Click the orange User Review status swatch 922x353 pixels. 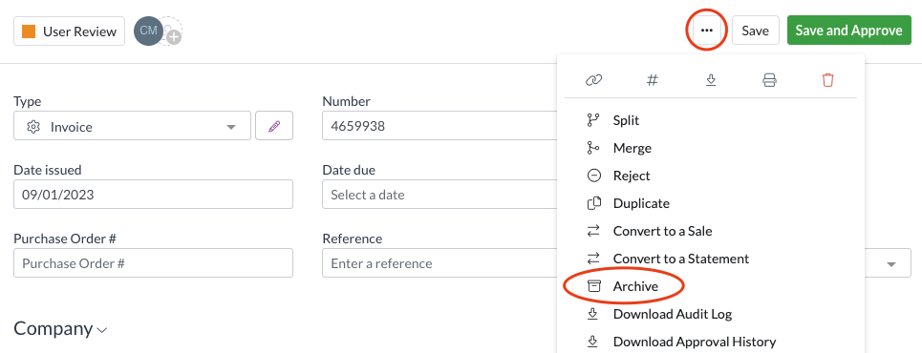pos(29,31)
